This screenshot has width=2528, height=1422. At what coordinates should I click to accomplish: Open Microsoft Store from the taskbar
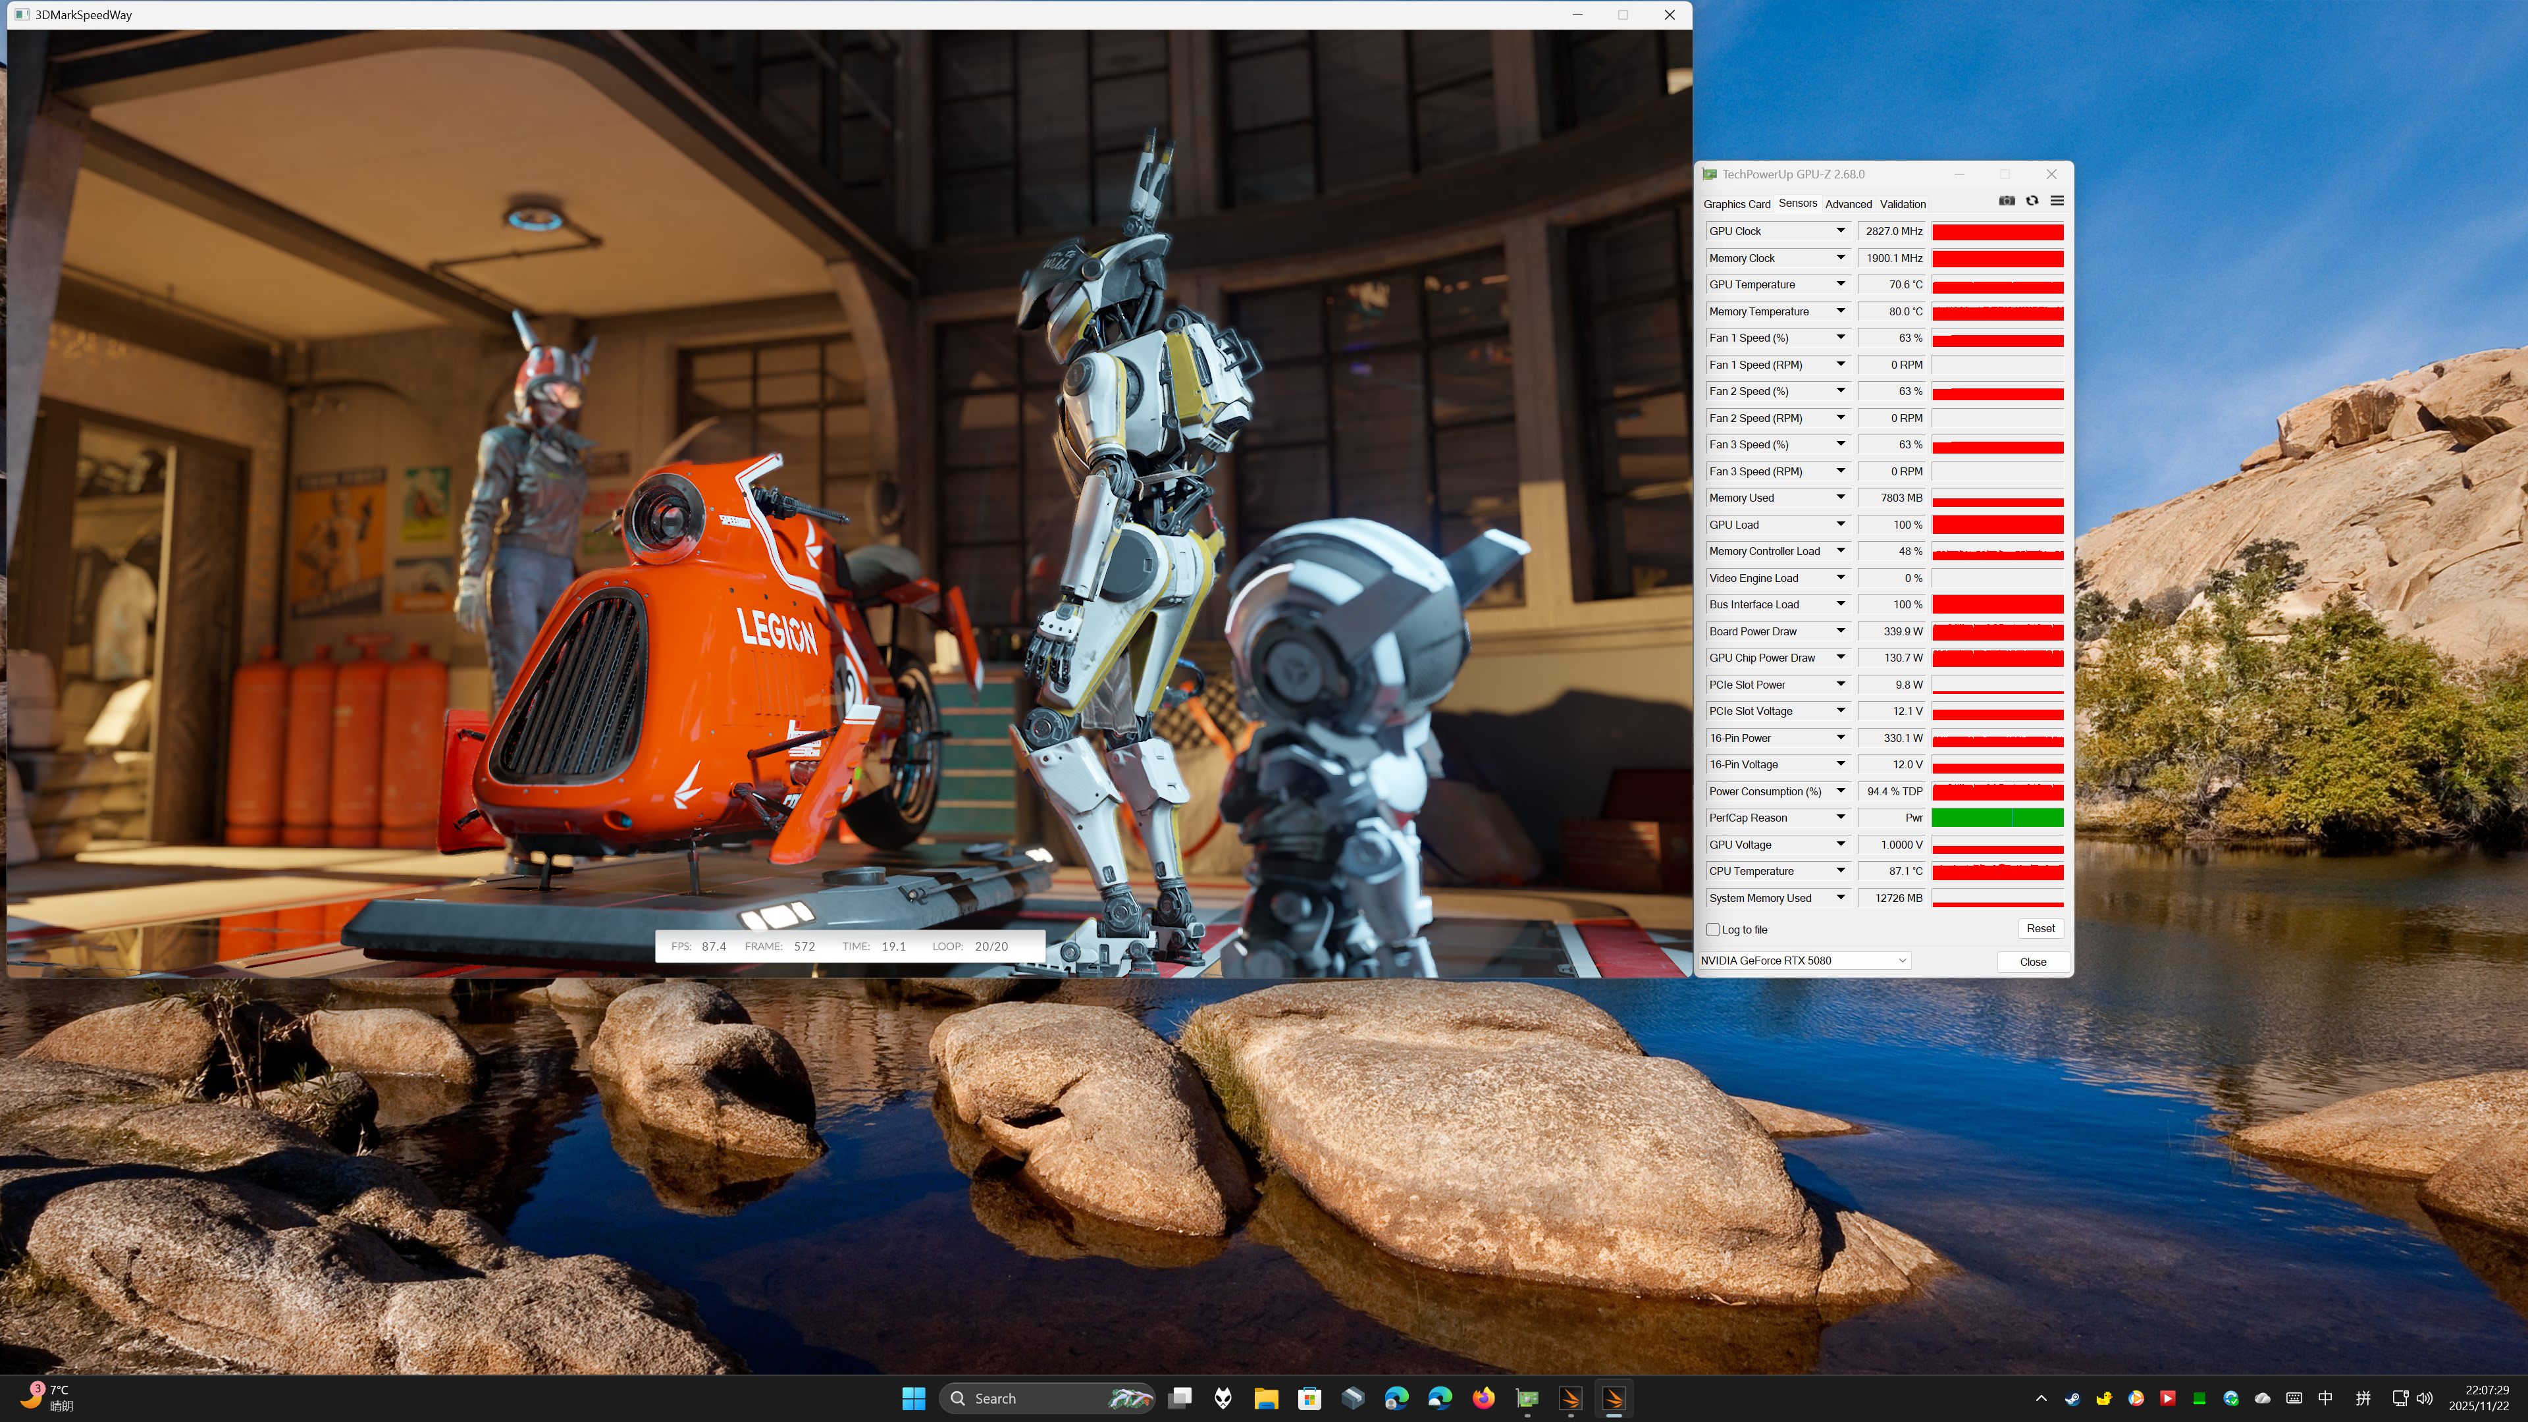[x=1309, y=1398]
